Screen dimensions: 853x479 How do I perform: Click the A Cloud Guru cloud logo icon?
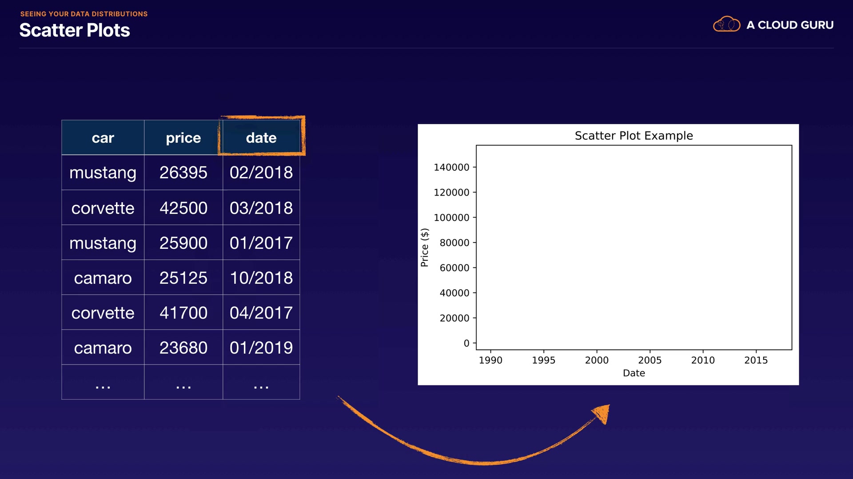726,24
